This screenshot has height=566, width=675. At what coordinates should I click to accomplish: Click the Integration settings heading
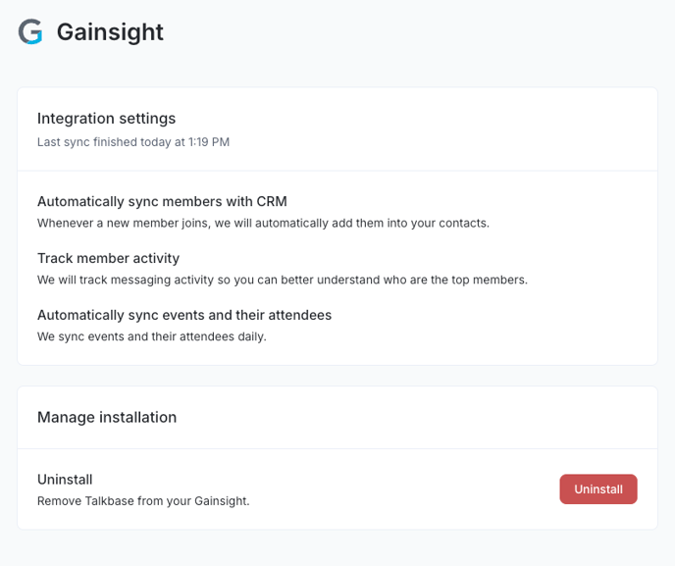point(106,119)
